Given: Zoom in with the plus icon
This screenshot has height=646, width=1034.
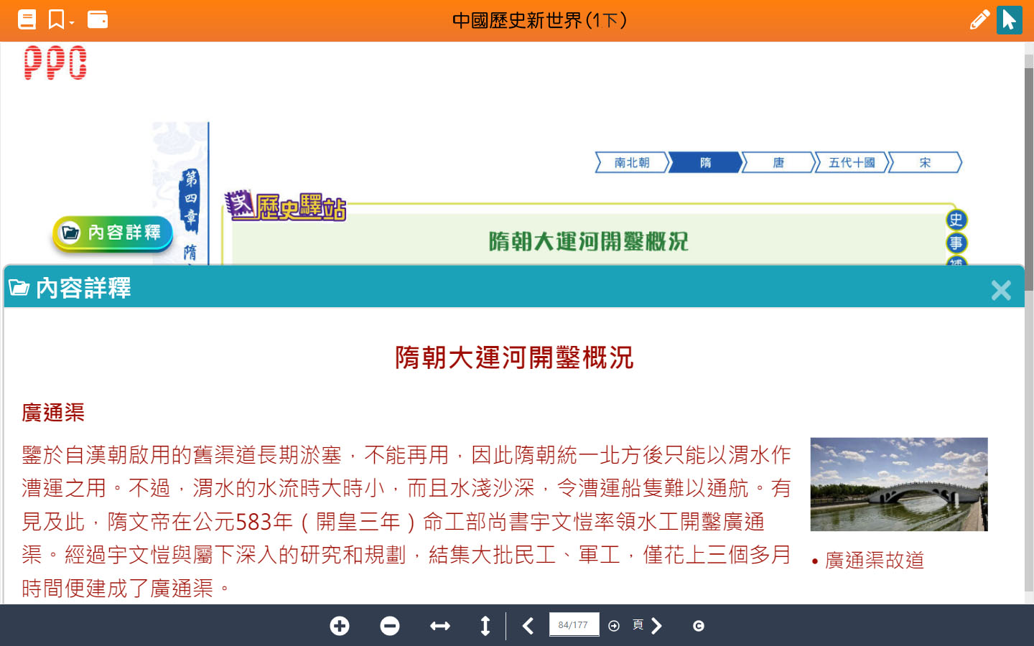Looking at the screenshot, I should click(340, 626).
